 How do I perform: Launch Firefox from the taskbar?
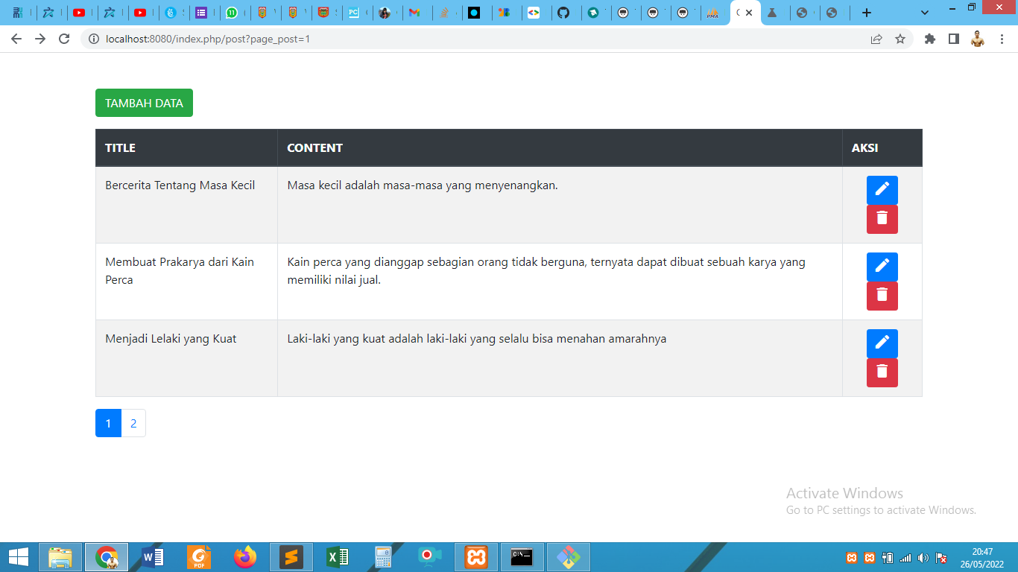click(244, 557)
